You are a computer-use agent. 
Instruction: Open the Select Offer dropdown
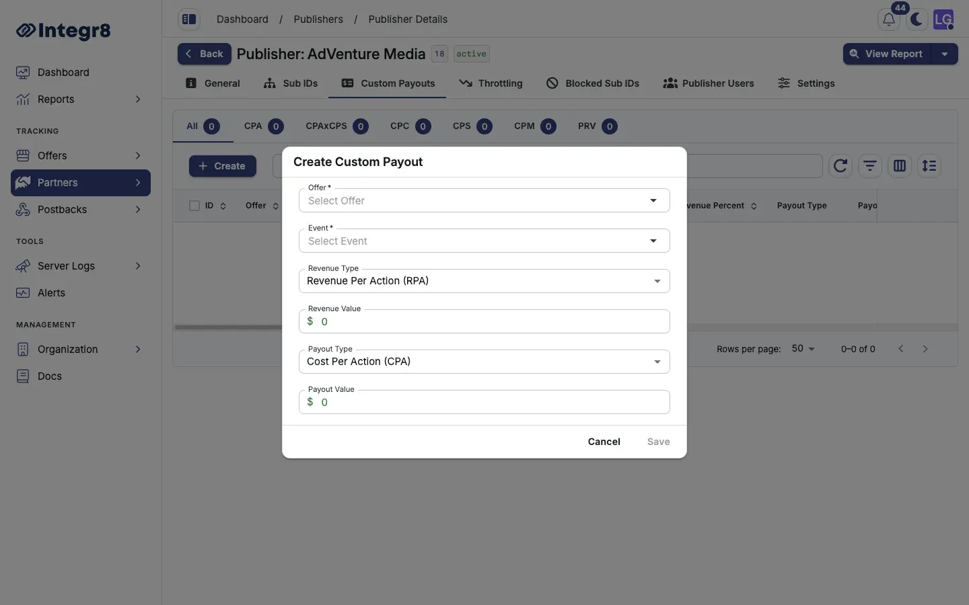(485, 200)
